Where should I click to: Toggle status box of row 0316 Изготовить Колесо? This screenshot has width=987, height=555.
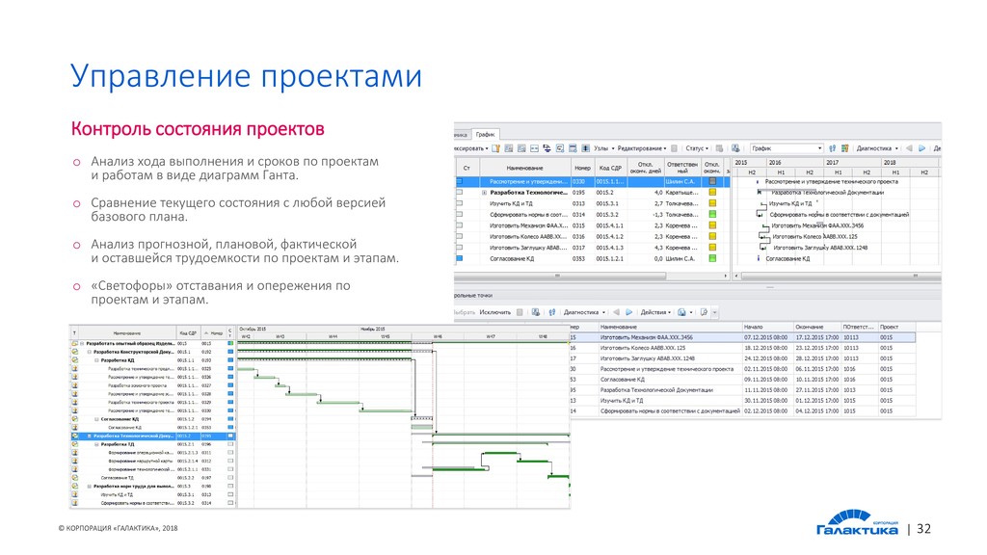(x=460, y=237)
